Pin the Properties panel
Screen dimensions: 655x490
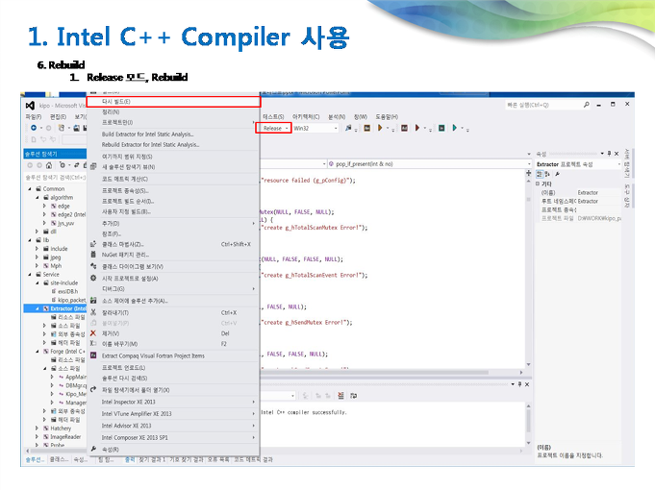(610, 154)
